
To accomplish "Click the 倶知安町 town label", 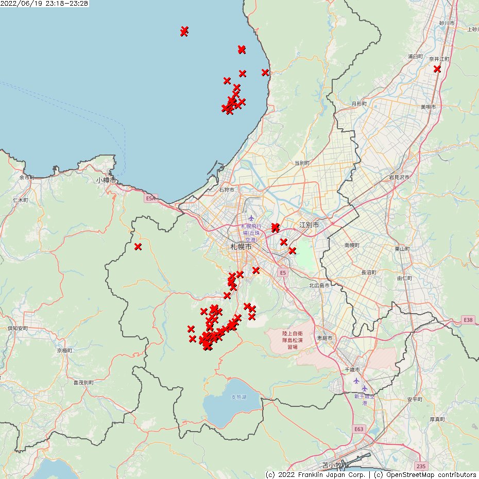I will 18,328.
